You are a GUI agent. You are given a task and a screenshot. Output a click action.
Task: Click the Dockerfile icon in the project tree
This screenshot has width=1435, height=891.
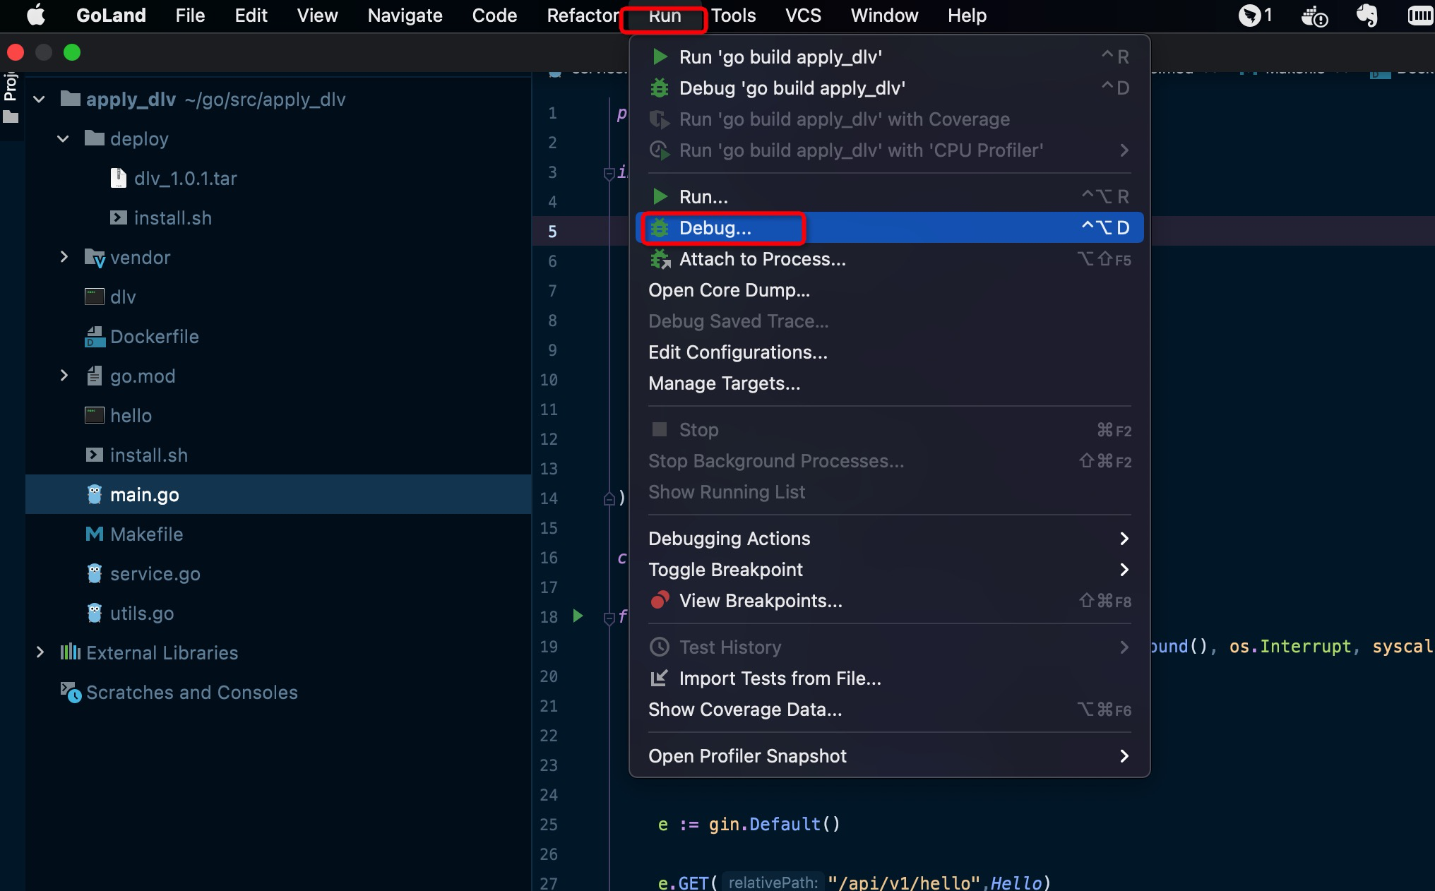tap(95, 337)
